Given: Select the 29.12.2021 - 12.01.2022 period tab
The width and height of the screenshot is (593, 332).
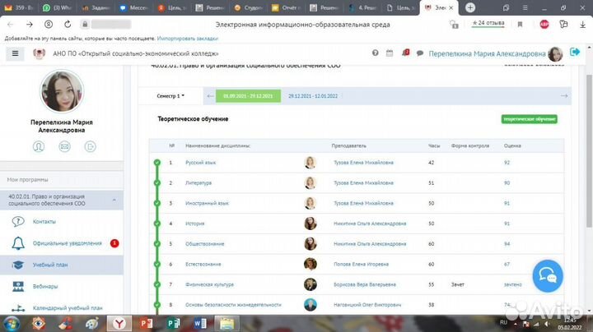Looking at the screenshot, I should tap(313, 96).
